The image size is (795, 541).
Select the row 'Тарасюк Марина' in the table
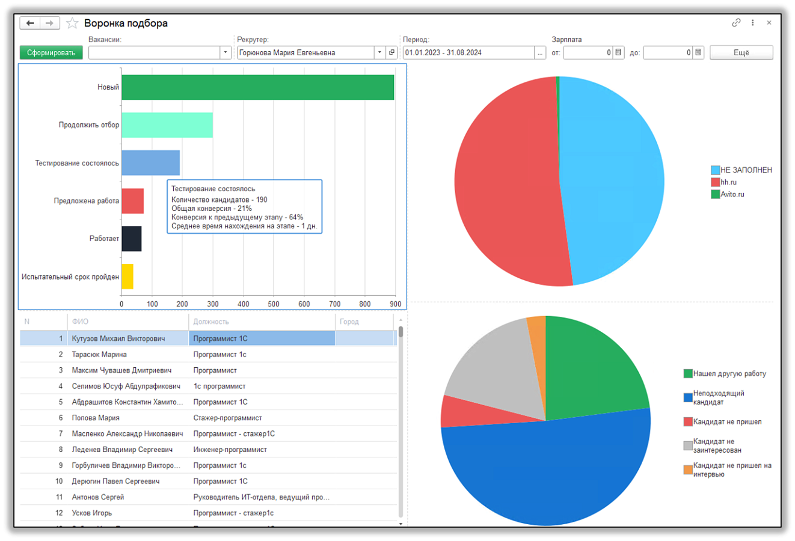pos(208,355)
